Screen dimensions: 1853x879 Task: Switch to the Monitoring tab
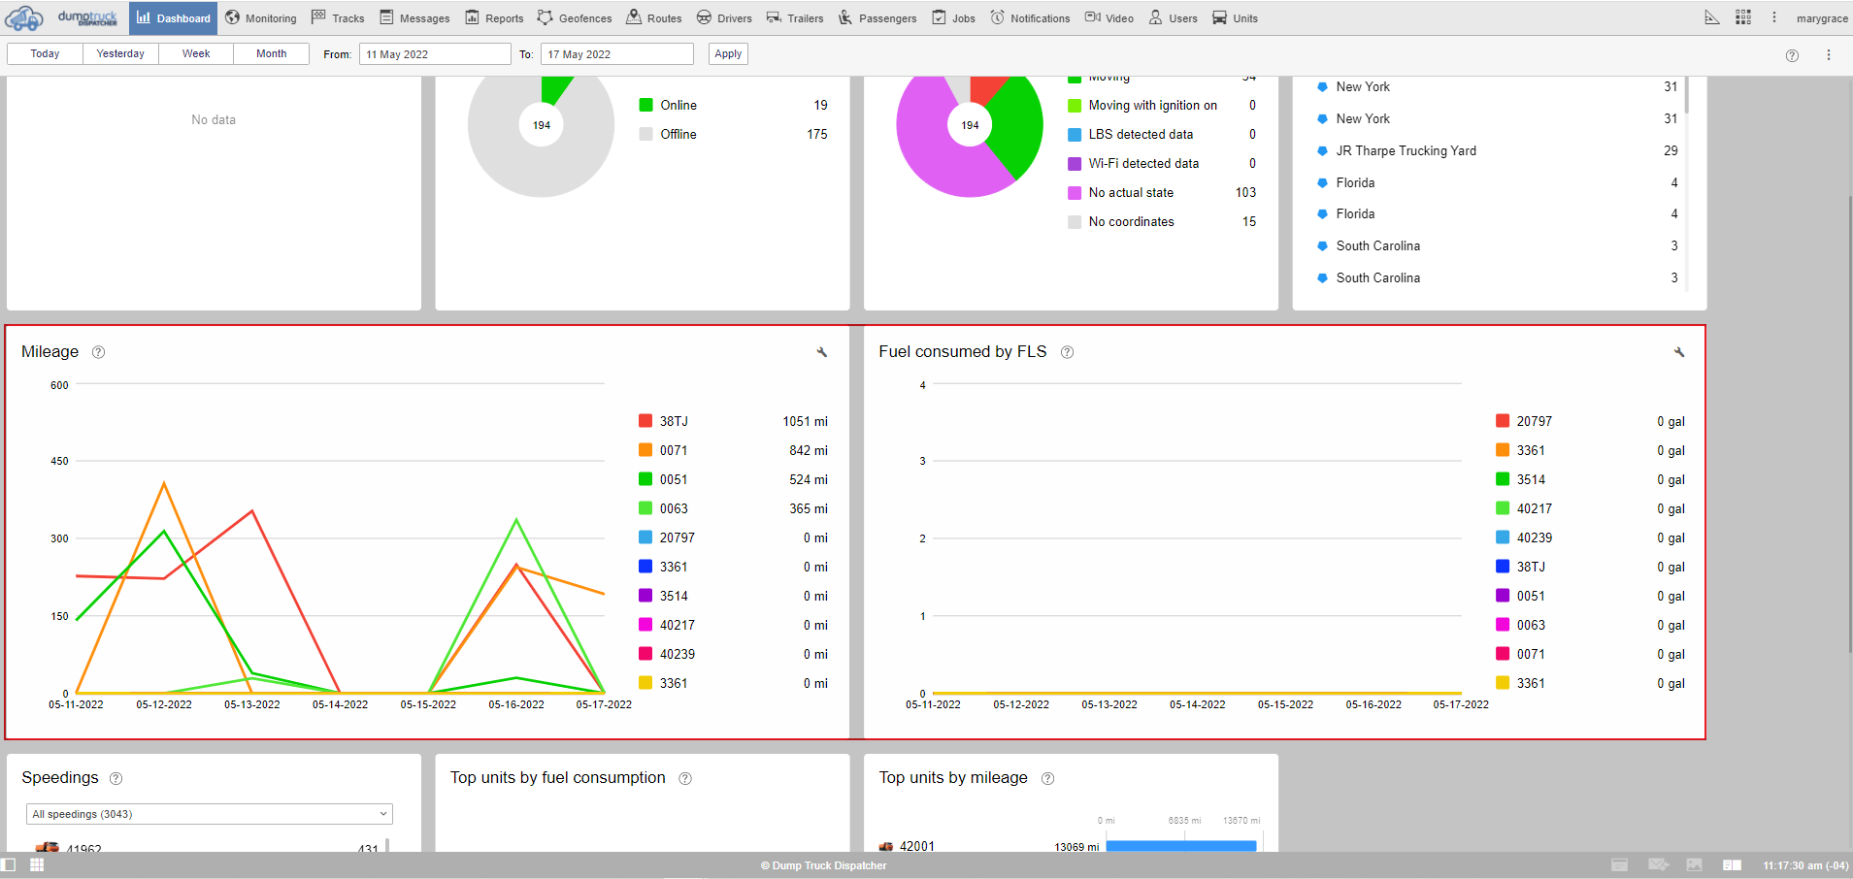[261, 18]
